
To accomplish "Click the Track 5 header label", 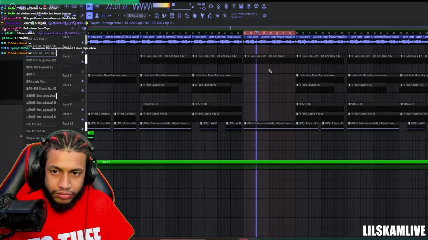I will (67, 75).
